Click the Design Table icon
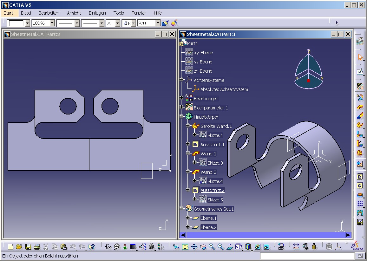367x261 pixels. 133,246
